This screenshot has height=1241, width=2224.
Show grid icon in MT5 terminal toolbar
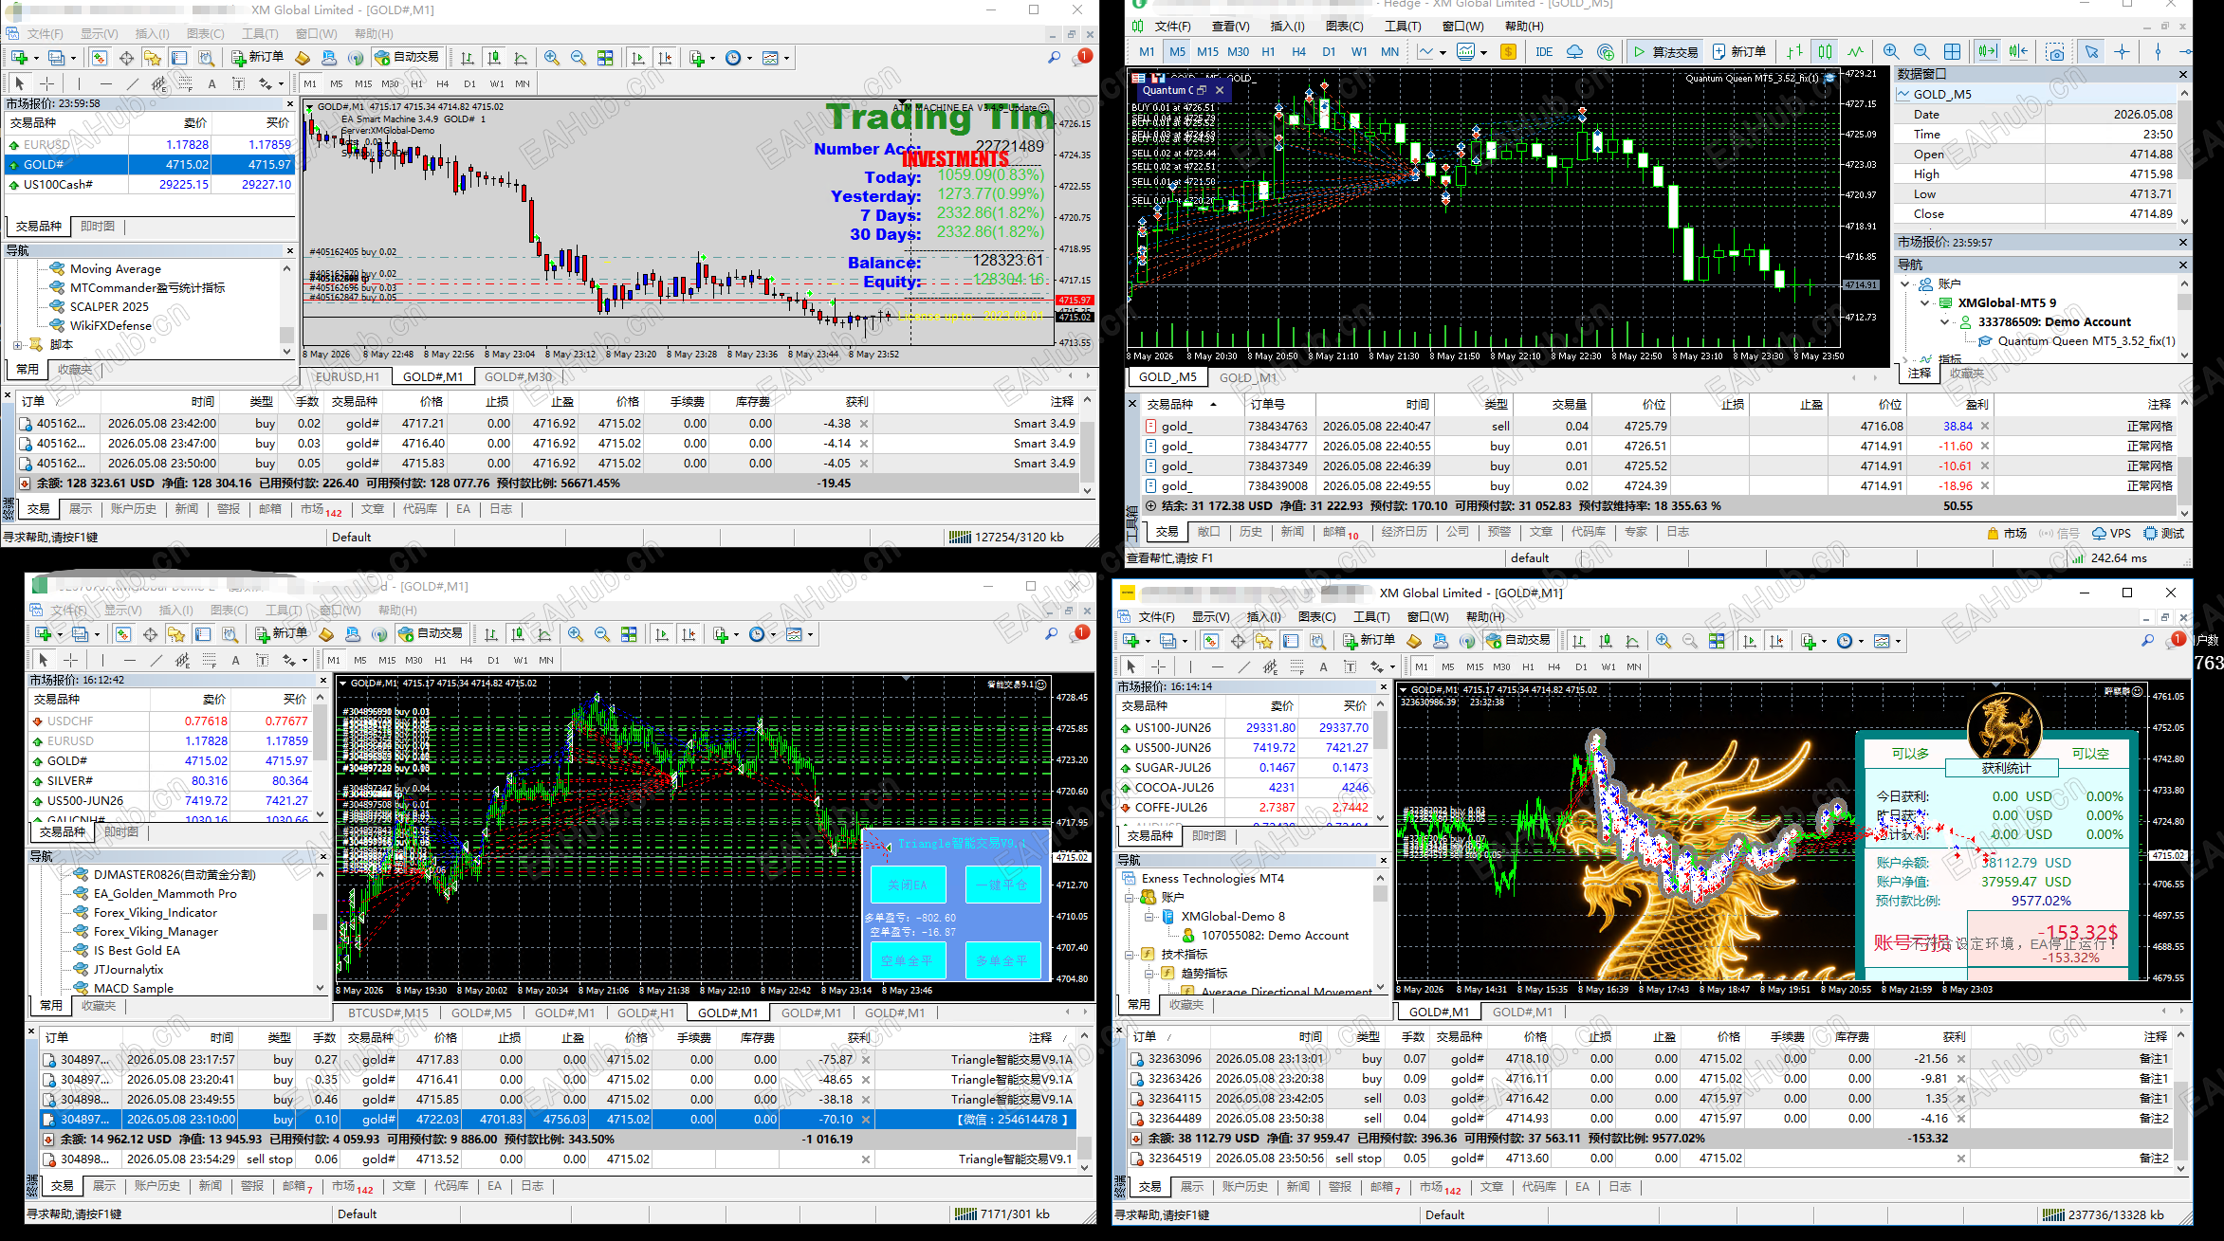(x=1952, y=52)
